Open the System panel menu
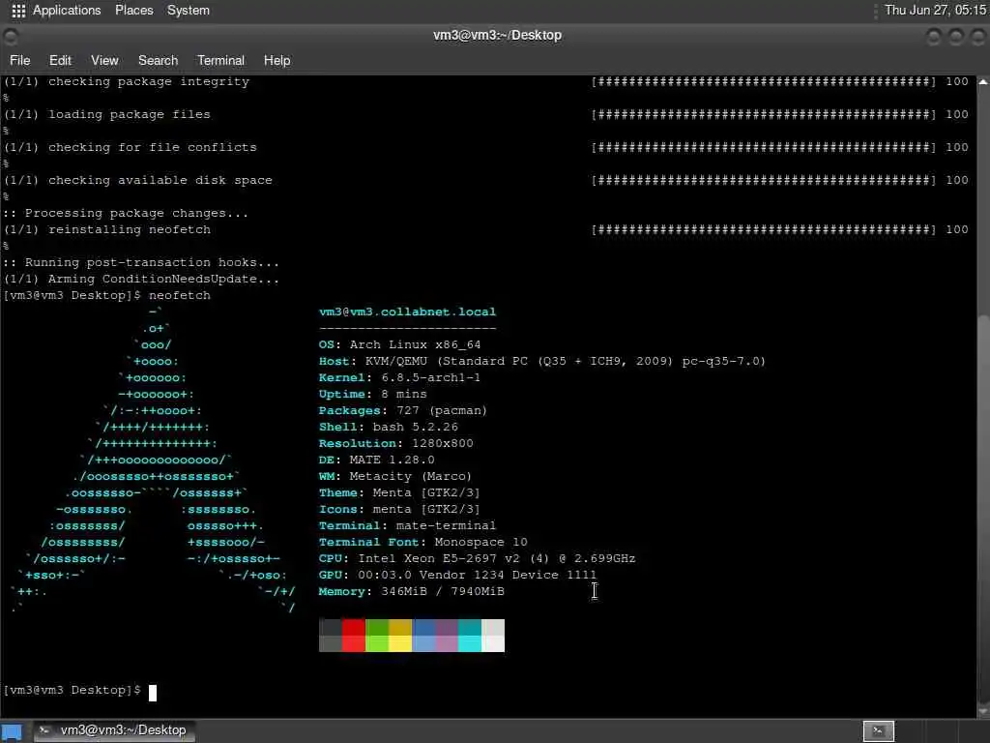This screenshot has width=990, height=743. 189,10
